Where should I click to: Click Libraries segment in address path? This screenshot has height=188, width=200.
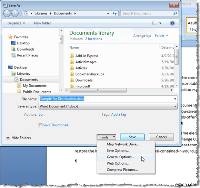pyautogui.click(x=41, y=13)
